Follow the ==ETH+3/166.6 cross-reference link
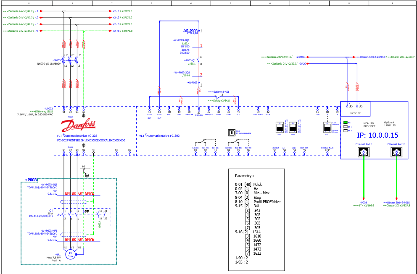Image resolution: width=417 pixels, height=274 pixels. click(x=364, y=206)
